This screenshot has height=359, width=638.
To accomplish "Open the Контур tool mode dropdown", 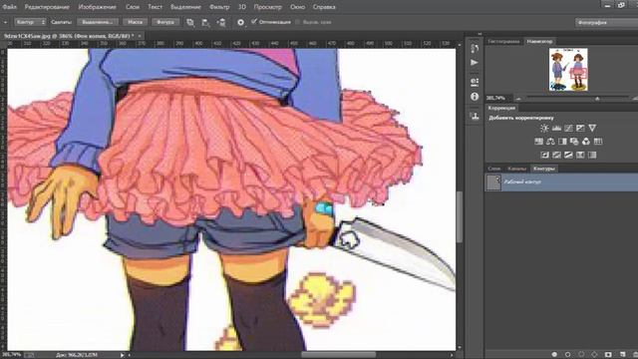I will [31, 22].
